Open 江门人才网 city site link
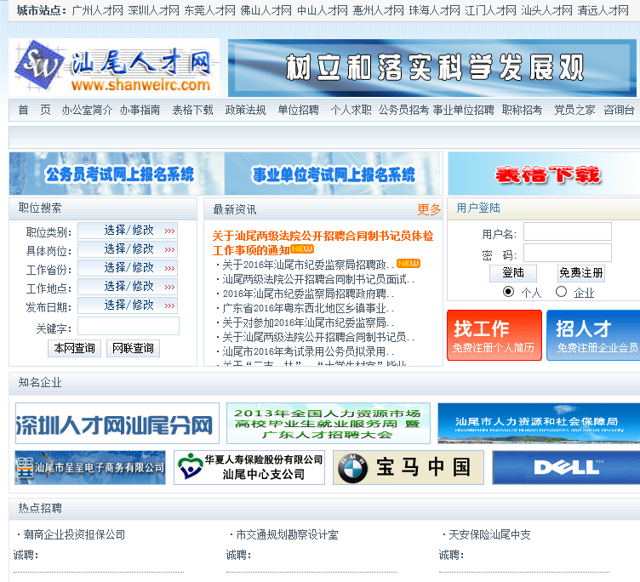 [490, 10]
